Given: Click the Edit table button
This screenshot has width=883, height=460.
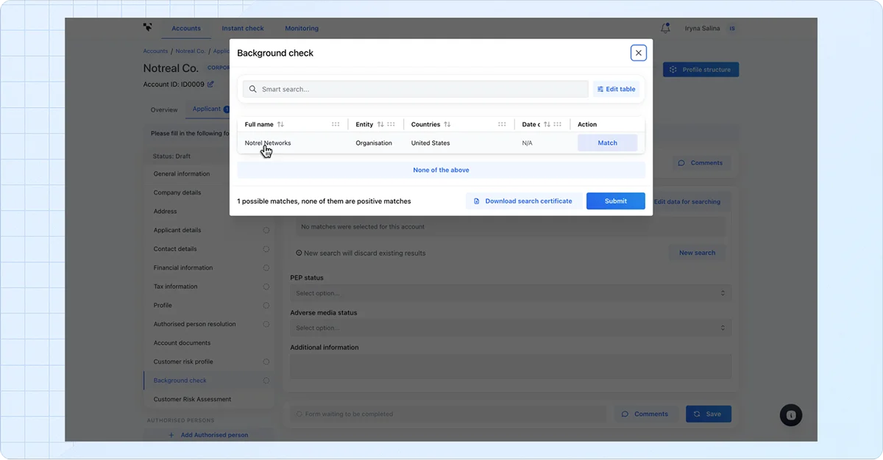Looking at the screenshot, I should [x=616, y=89].
